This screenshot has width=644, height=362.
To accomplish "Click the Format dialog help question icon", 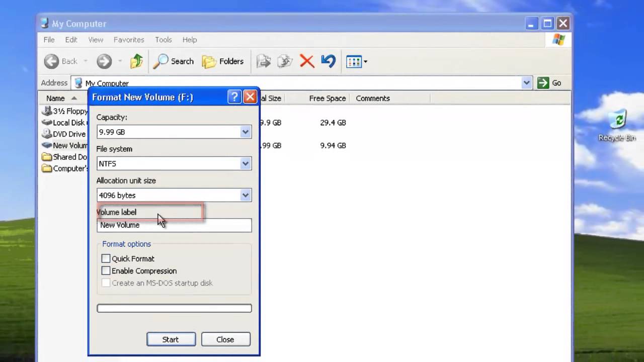I will [x=234, y=97].
